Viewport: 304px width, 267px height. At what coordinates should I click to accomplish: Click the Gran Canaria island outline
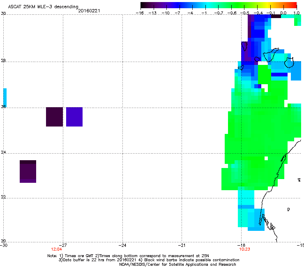(x=289, y=62)
